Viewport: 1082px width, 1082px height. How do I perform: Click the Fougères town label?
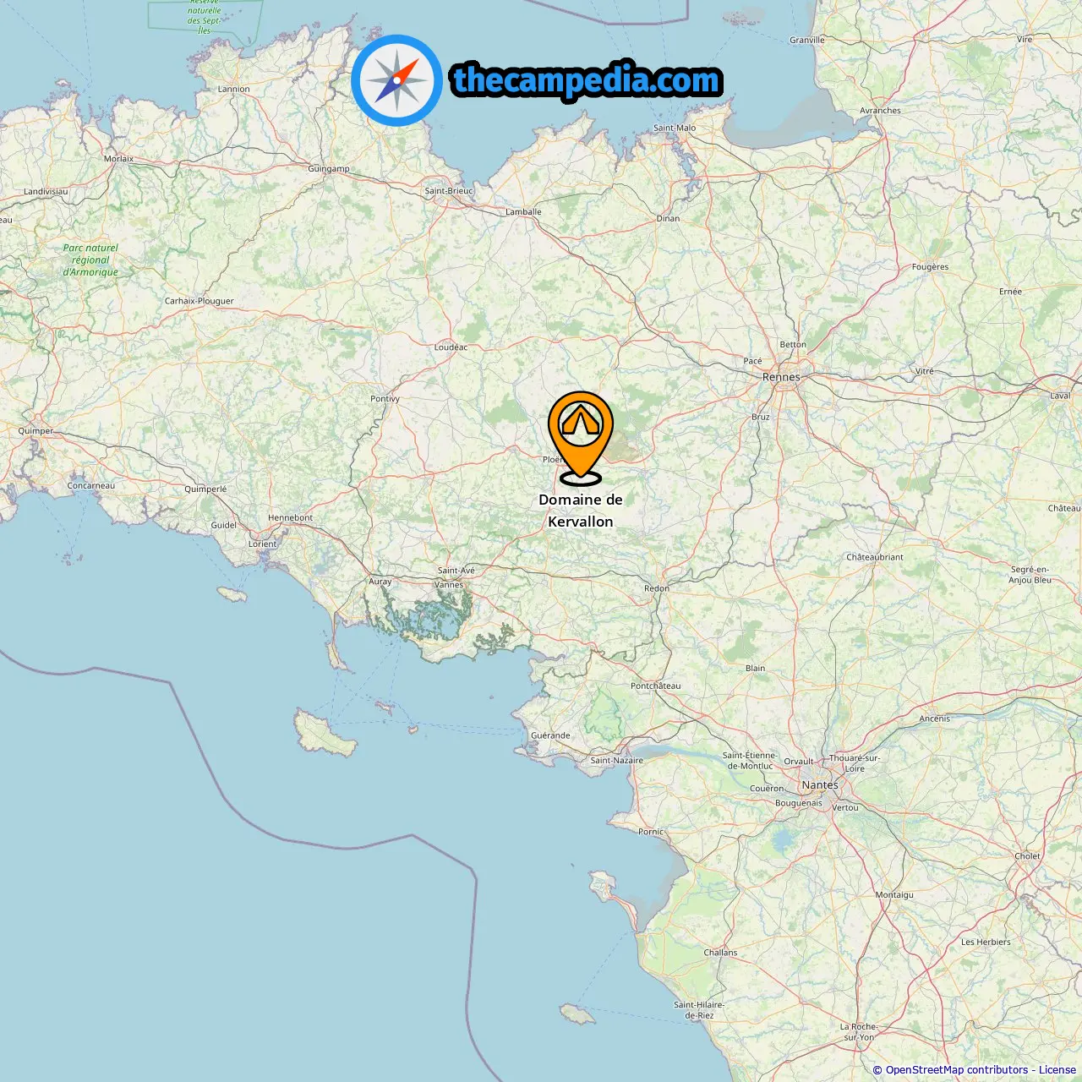pyautogui.click(x=930, y=266)
